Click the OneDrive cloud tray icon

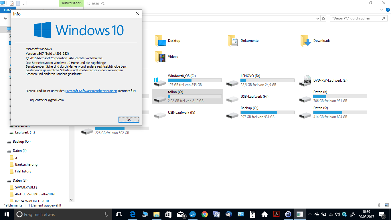click(317, 214)
